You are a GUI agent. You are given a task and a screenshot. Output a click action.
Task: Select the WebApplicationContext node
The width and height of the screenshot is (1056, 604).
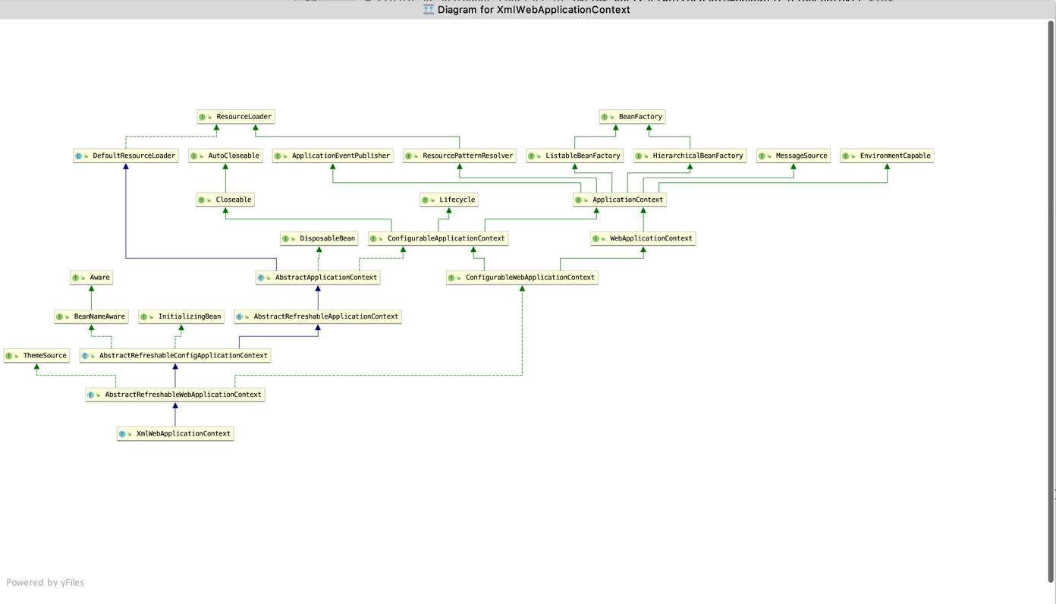[643, 238]
